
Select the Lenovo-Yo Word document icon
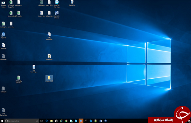click(x=41, y=14)
